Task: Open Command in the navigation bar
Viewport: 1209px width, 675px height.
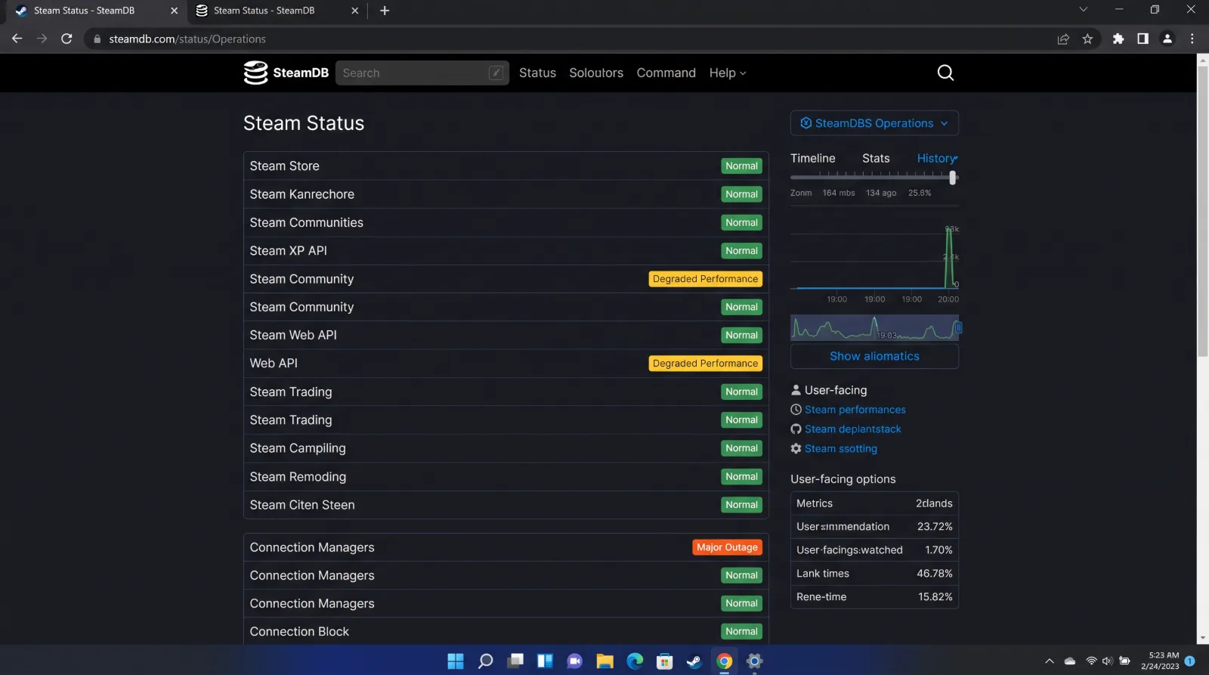Action: [x=666, y=73]
